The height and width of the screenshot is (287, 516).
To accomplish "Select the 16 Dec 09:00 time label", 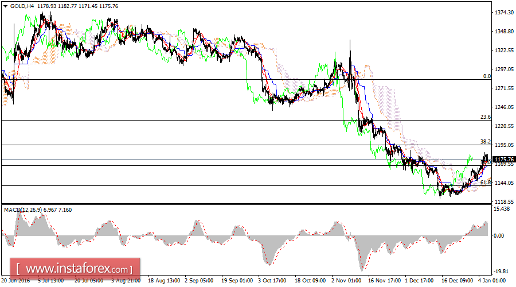I will [x=458, y=281].
